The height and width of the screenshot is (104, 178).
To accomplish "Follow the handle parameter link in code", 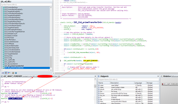I will pyautogui.click(x=118, y=22).
